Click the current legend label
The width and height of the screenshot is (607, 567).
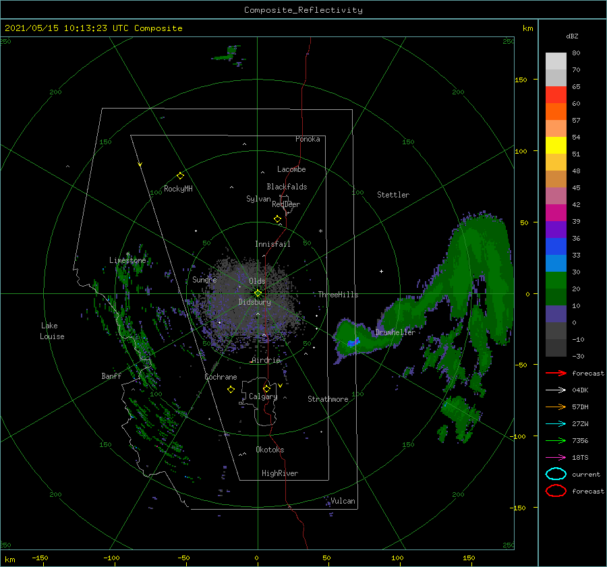pos(586,475)
